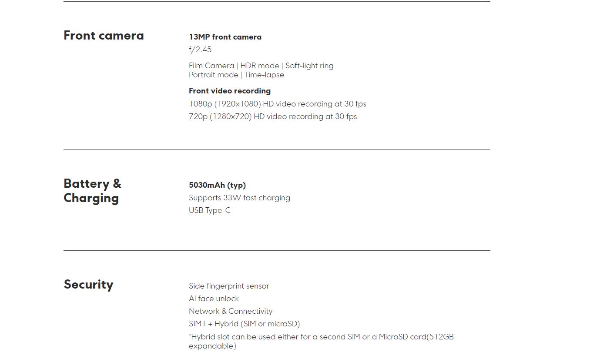The image size is (600, 352).
Task: Click the 5030mAh (typ) battery text
Action: pos(217,185)
